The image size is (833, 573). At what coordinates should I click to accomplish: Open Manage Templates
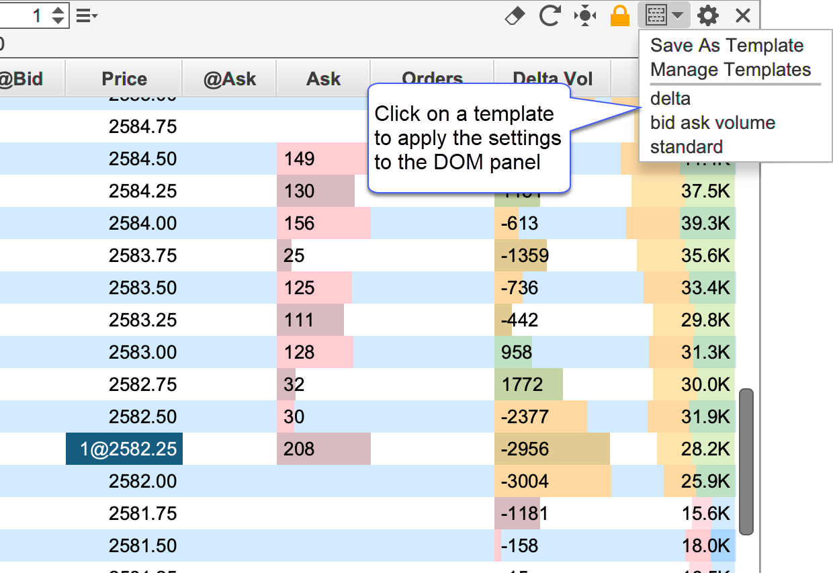pyautogui.click(x=730, y=70)
